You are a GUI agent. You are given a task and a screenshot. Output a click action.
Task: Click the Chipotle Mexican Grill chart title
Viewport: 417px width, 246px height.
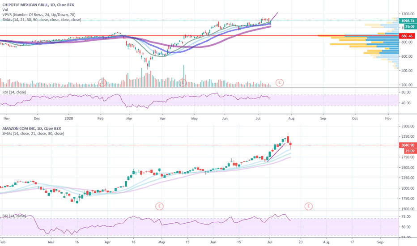(38, 5)
